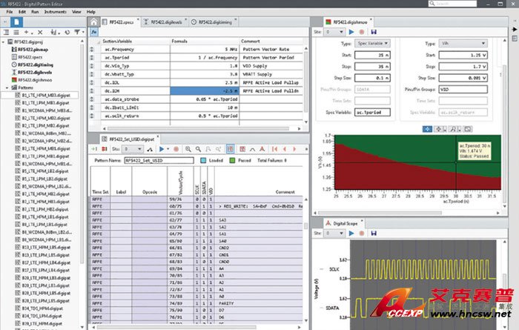This screenshot has height=330, width=519.
Task: Click the Pattern Name input field
Action: [157, 159]
